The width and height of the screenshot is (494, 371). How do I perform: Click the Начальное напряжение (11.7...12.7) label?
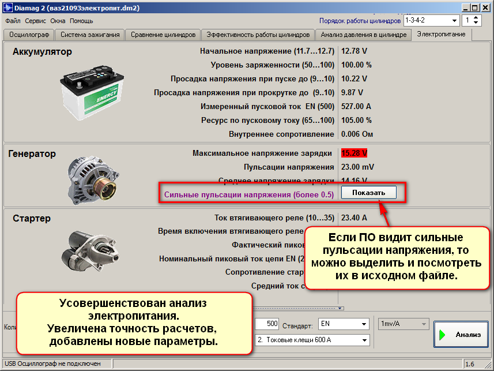point(267,51)
